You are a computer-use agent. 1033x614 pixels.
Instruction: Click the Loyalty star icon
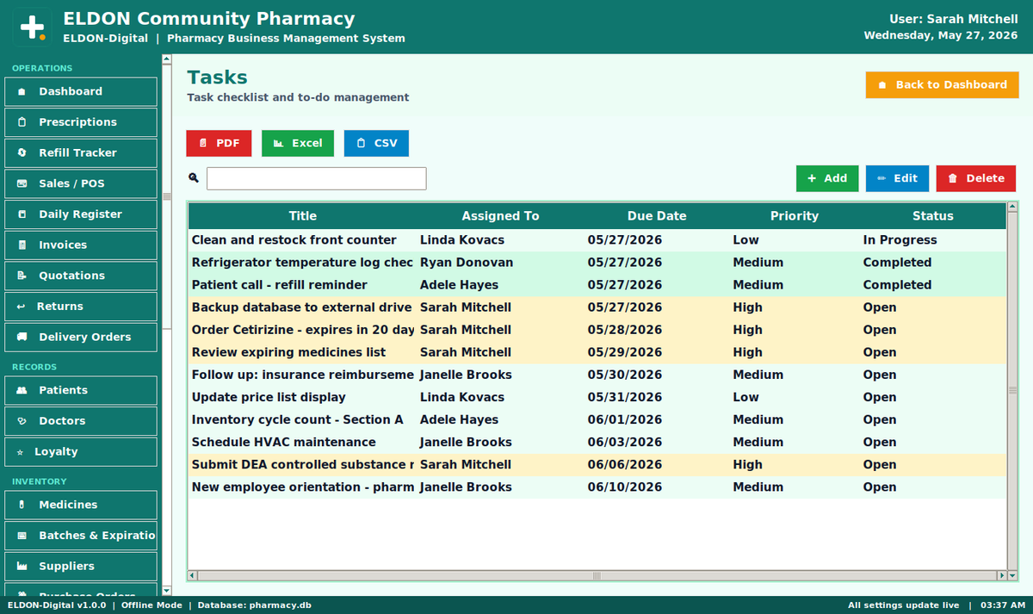point(21,451)
